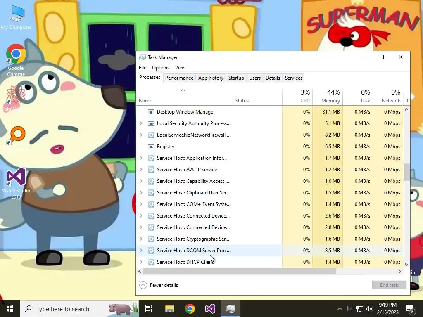Click the Service Host DHCP Client gear icon
Screen dimensions: 423x317
pos(151,262)
